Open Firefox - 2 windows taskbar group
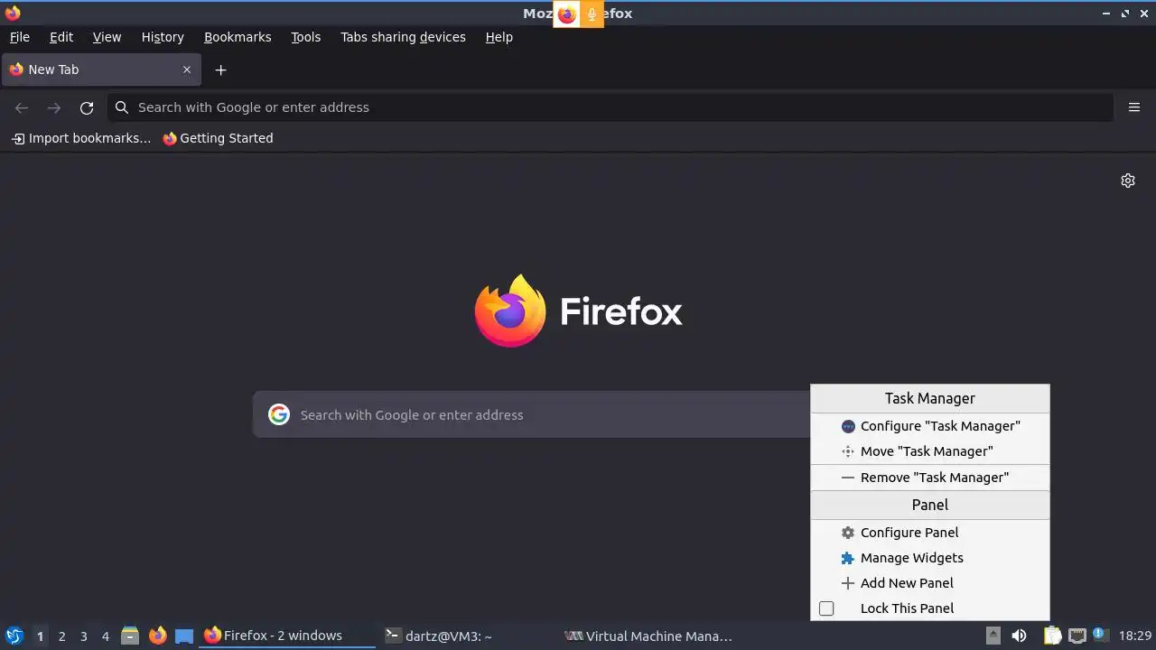 287,636
